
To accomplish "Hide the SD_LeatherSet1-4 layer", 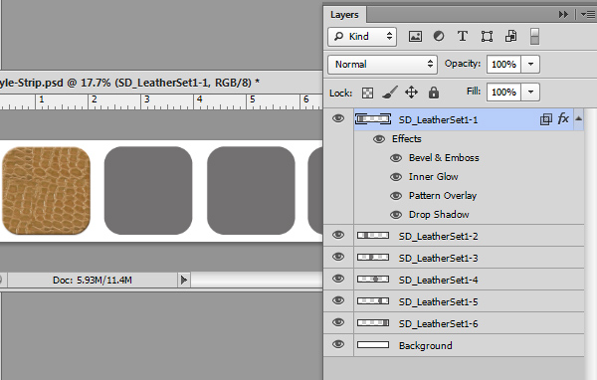I will 338,279.
